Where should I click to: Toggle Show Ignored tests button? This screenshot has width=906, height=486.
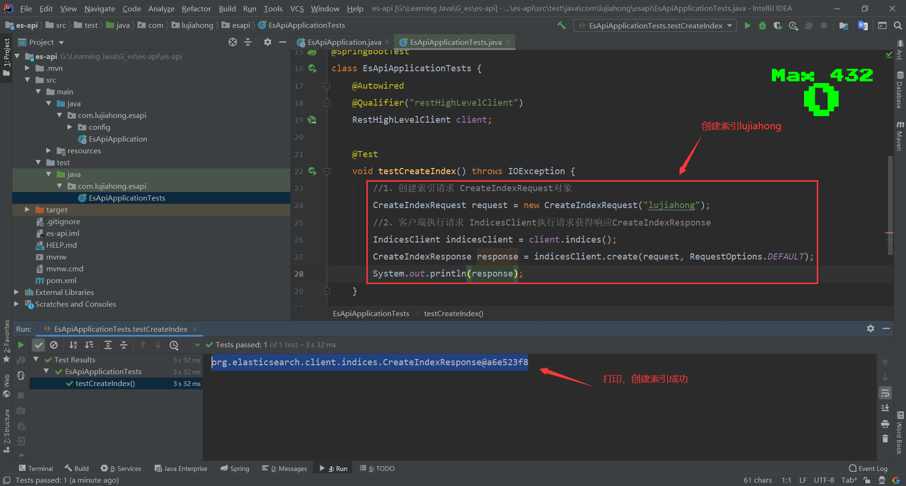[x=54, y=345]
